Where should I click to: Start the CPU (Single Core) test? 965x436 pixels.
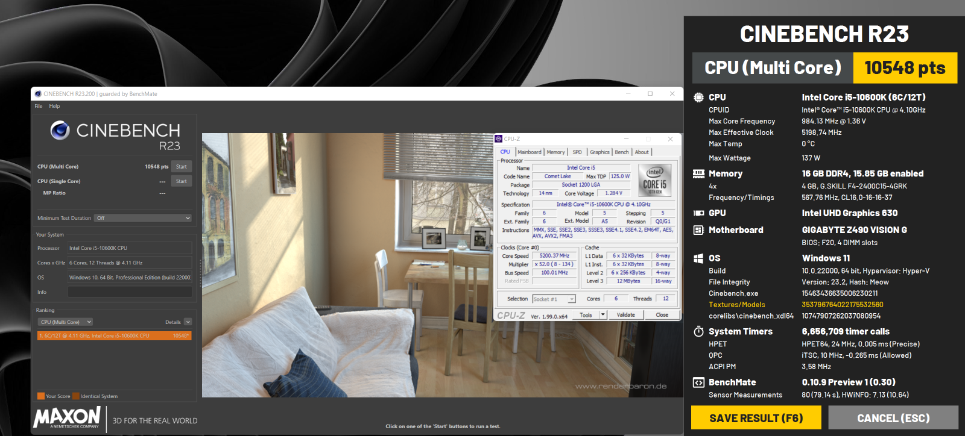(182, 181)
